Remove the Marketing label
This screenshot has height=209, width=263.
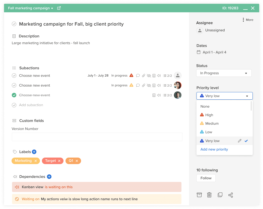click(x=35, y=161)
